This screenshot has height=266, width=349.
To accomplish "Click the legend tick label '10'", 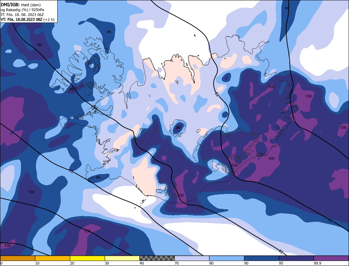I will [37, 263].
